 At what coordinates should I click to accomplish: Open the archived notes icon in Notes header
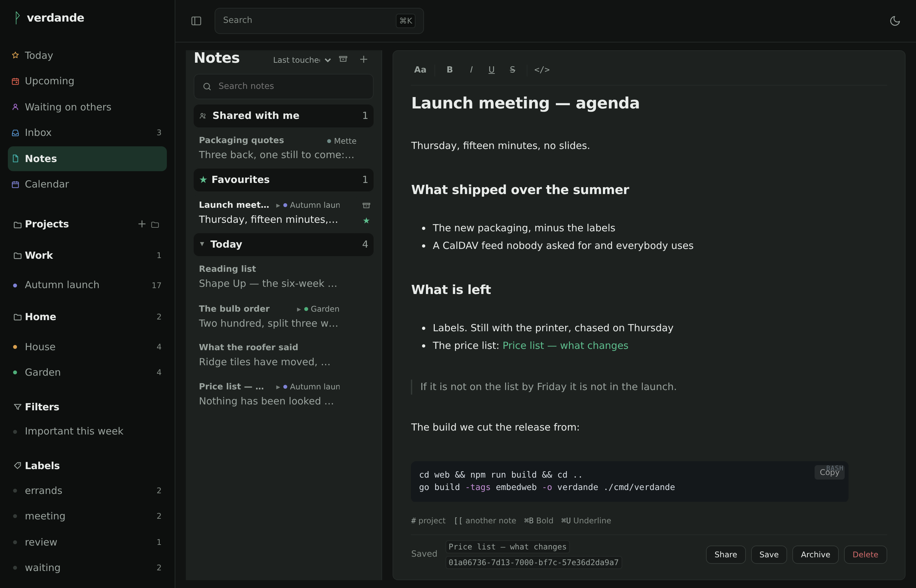point(343,59)
